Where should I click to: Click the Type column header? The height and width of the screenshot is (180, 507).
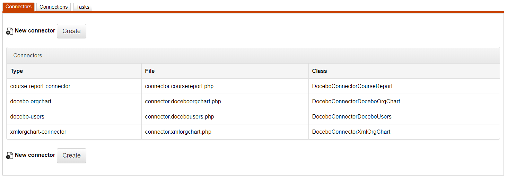[x=17, y=71]
